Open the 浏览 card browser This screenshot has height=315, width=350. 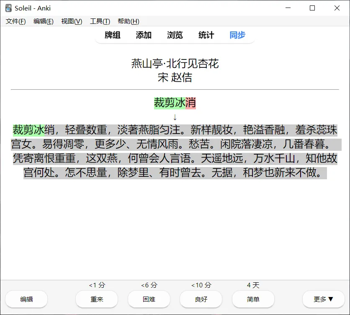coord(175,36)
